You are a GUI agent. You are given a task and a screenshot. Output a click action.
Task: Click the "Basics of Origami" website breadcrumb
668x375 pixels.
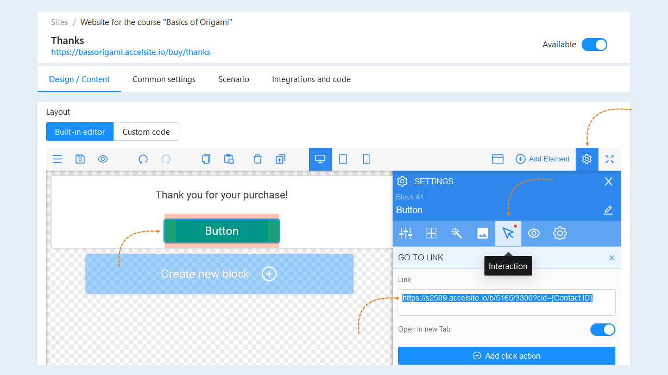point(156,22)
